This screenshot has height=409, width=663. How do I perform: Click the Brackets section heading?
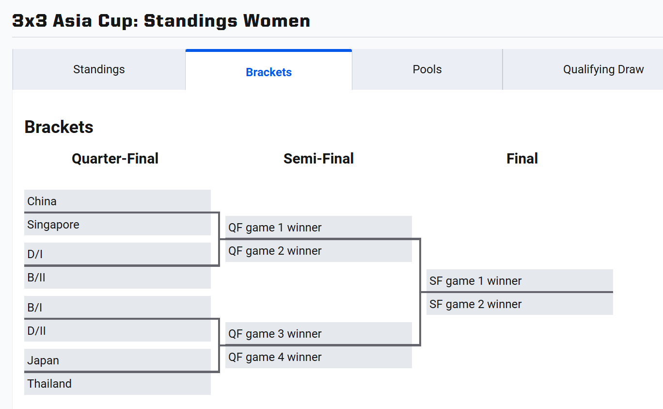point(59,127)
